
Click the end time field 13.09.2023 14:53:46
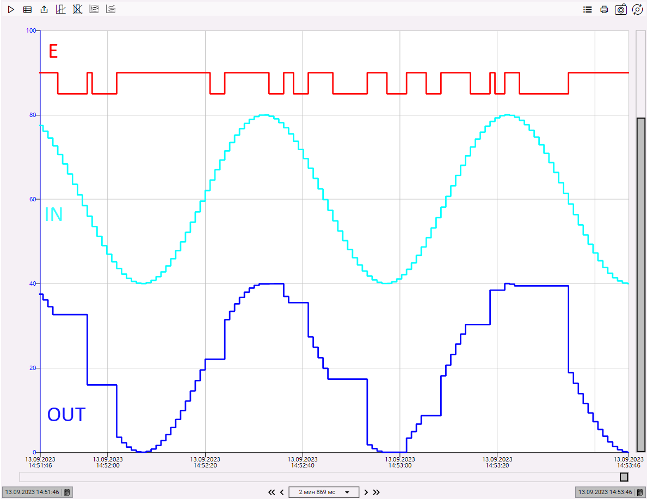pyautogui.click(x=605, y=492)
